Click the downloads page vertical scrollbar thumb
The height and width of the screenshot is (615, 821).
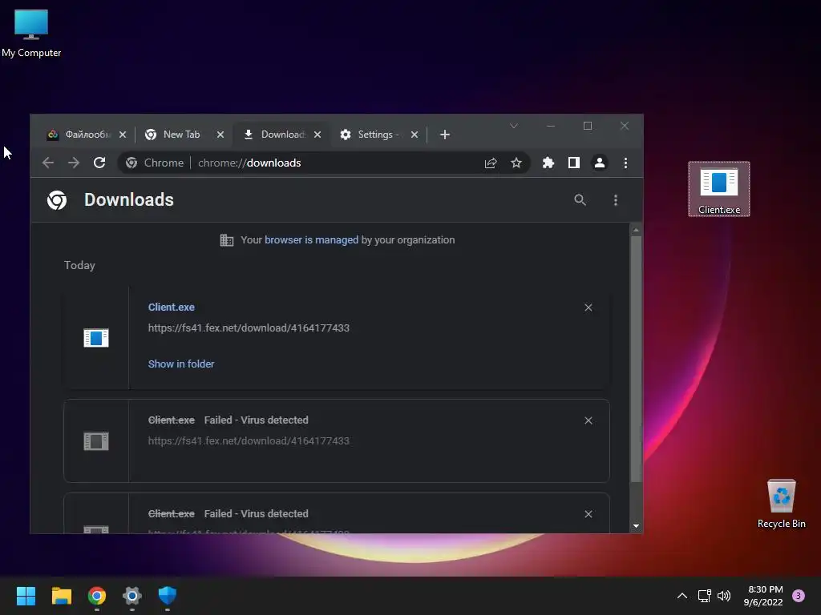click(636, 359)
